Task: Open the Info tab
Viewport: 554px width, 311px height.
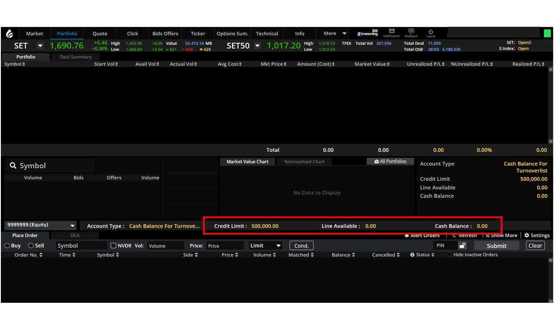Action: [300, 34]
